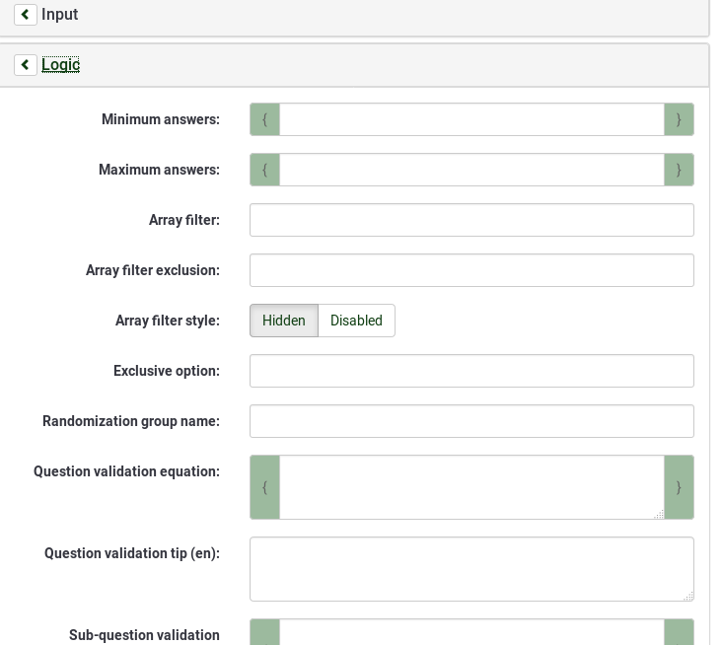The height and width of the screenshot is (645, 722).
Task: Click closing brace of Question validation equation
Action: (x=679, y=487)
